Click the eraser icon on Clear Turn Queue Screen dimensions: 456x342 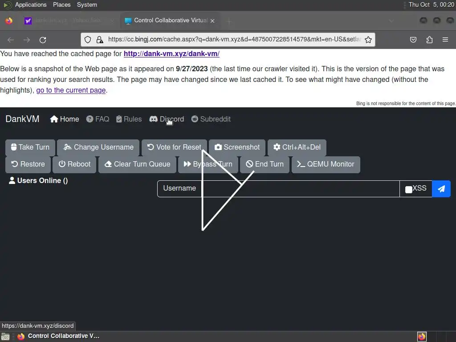pos(108,164)
